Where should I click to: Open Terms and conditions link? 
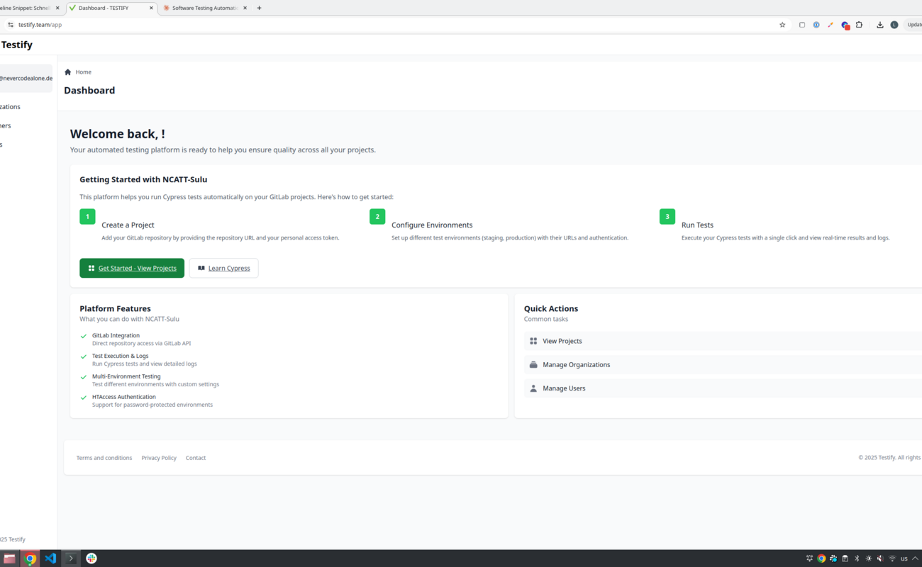(x=104, y=458)
